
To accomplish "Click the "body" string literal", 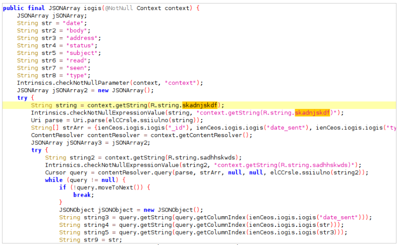I will click(x=77, y=31).
